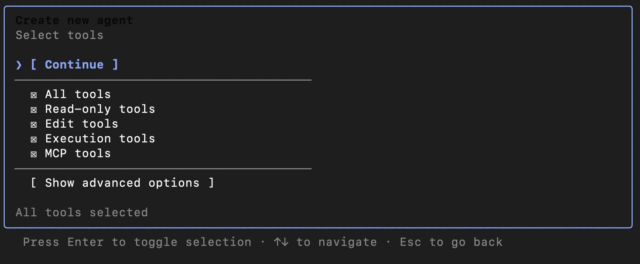Viewport: 640px width, 264px height.
Task: Toggle the Edit tools checkbox
Action: (34, 125)
